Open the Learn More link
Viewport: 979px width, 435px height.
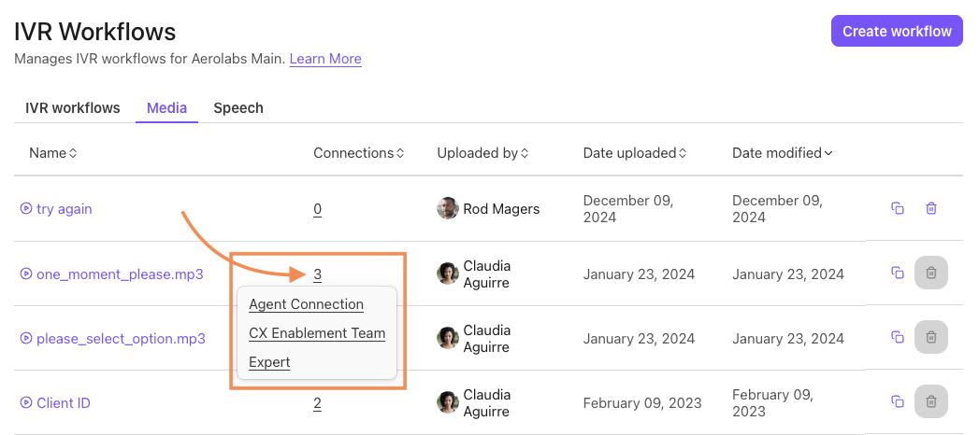click(325, 59)
